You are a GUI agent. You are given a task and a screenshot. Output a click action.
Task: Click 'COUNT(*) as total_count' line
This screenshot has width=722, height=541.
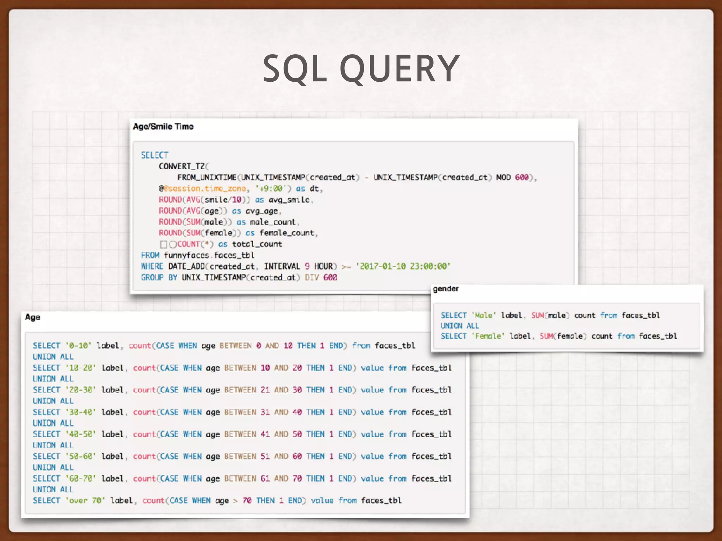click(221, 244)
